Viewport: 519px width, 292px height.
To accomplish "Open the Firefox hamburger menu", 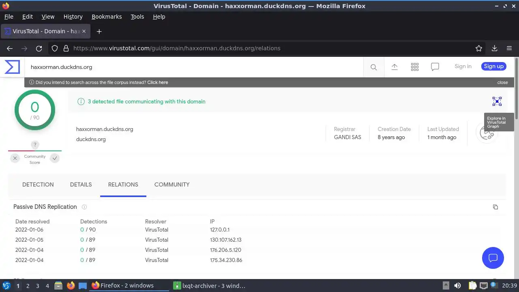I will (509, 48).
